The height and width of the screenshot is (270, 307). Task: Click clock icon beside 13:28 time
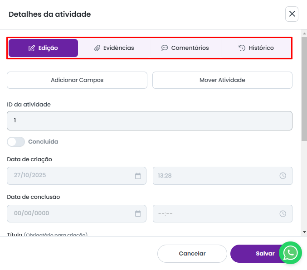coord(283,176)
